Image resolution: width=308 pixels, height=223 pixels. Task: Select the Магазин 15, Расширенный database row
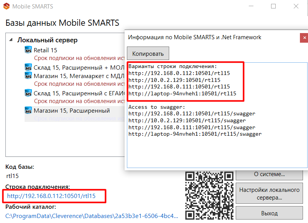point(75,114)
